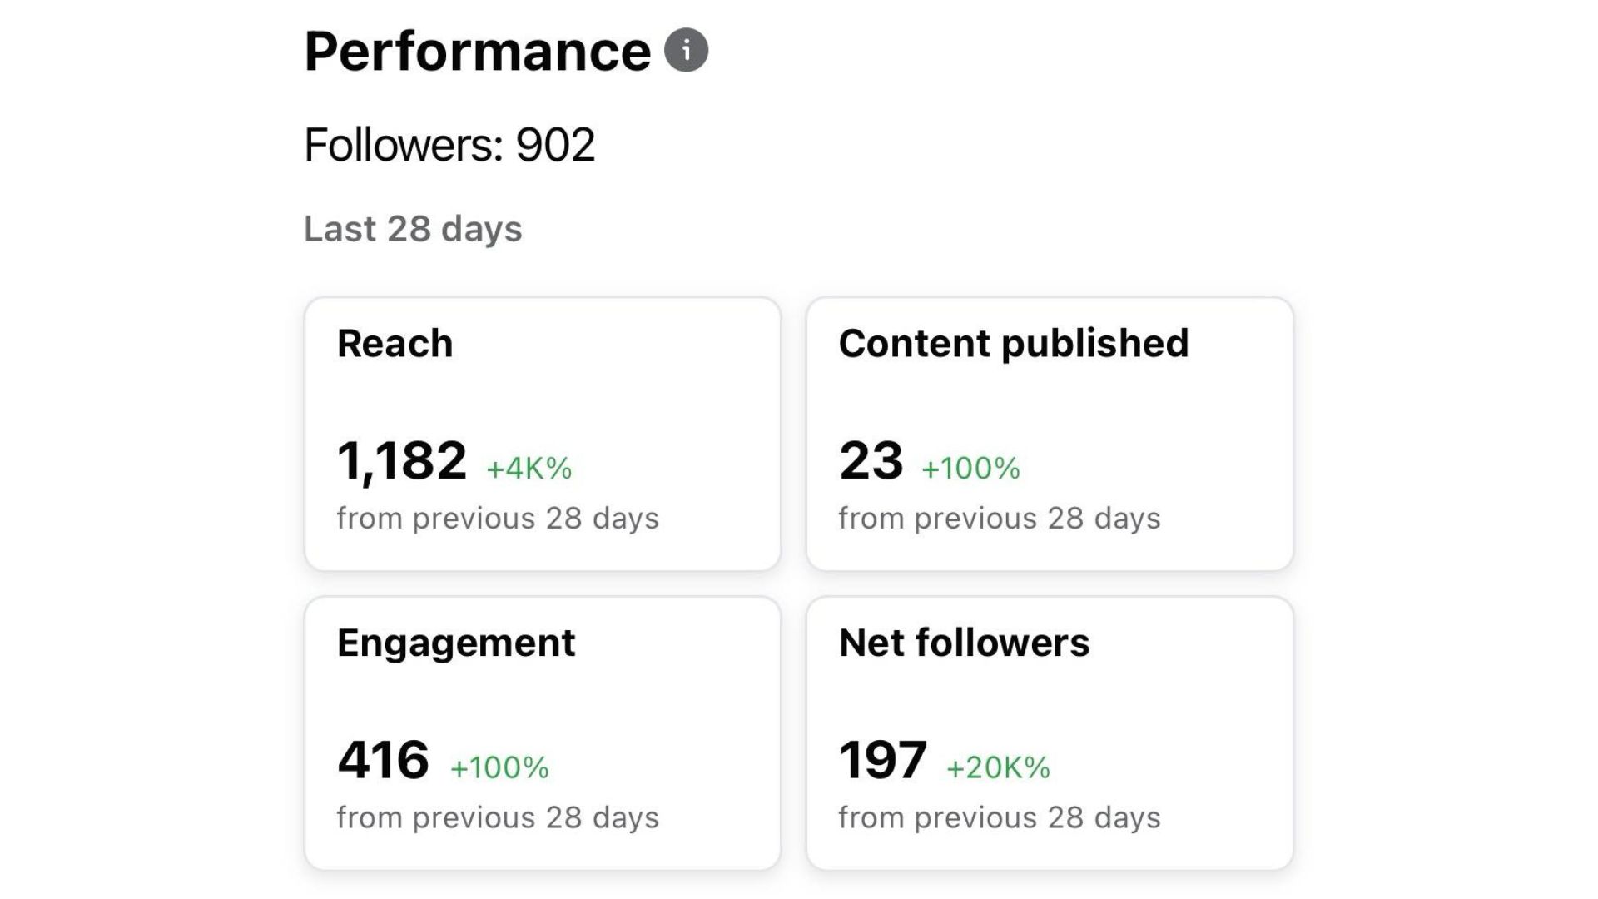Click the +4K% reach change
This screenshot has width=1598, height=899.
(529, 469)
